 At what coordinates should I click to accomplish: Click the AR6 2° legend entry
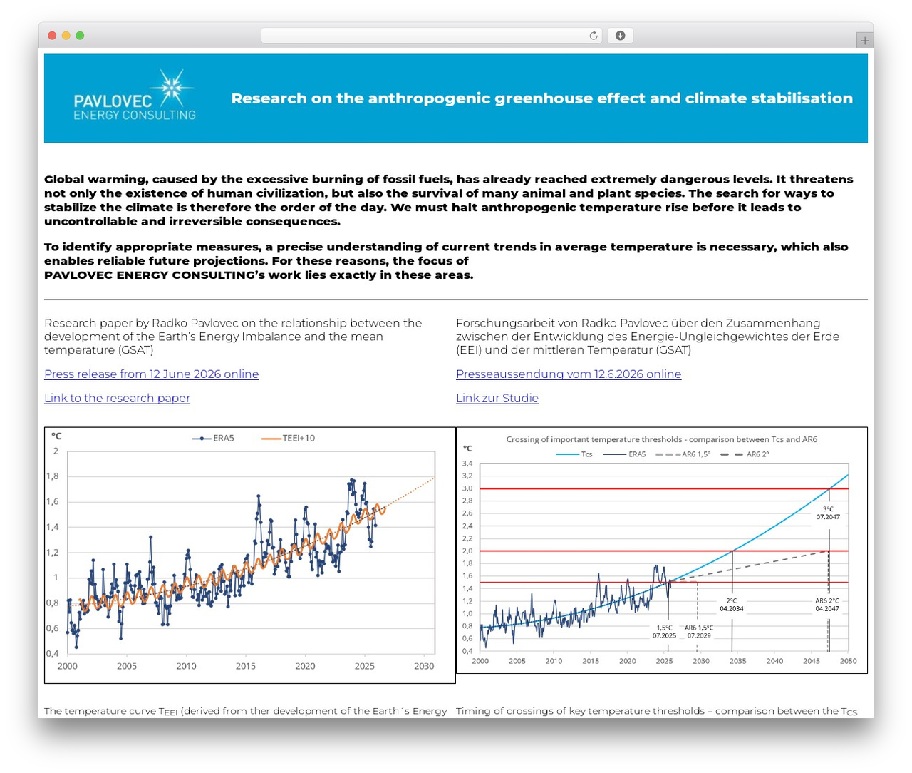tap(745, 454)
